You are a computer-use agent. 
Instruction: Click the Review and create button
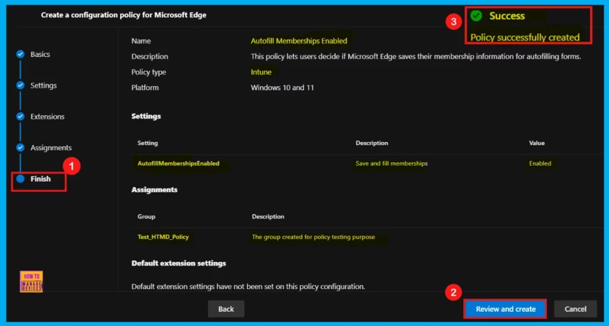pyautogui.click(x=506, y=309)
